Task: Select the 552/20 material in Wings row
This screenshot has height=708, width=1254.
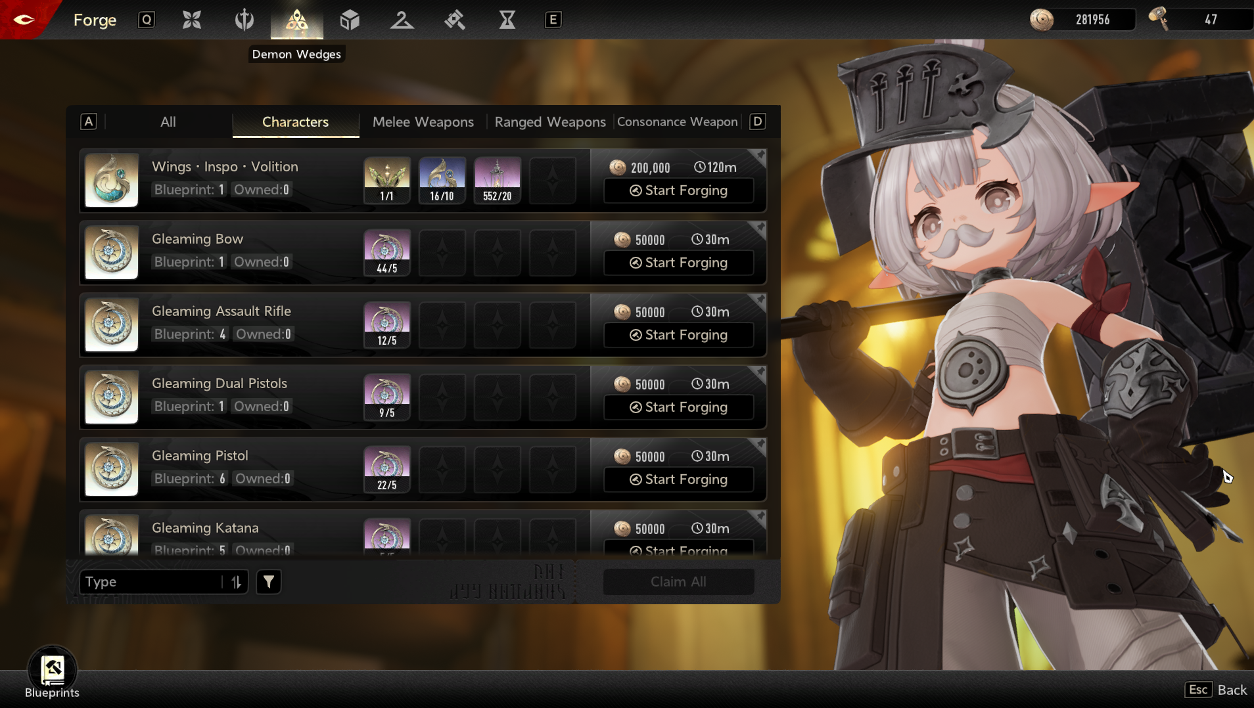Action: (498, 180)
